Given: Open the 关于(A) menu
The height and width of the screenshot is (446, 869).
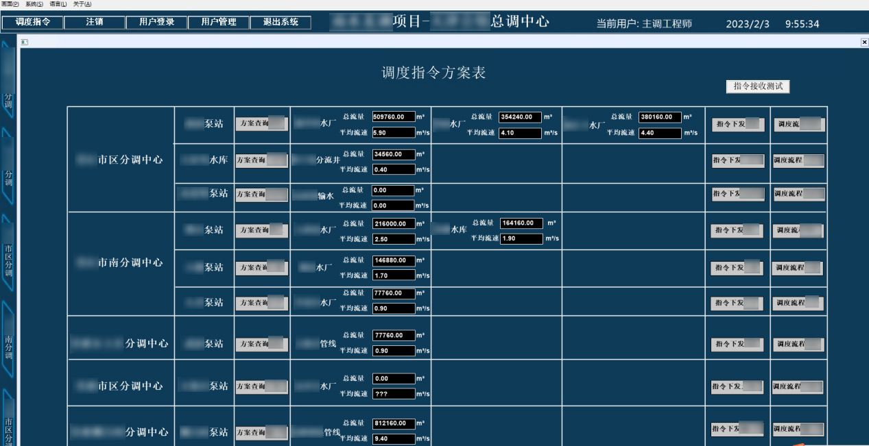Looking at the screenshot, I should pyautogui.click(x=82, y=4).
